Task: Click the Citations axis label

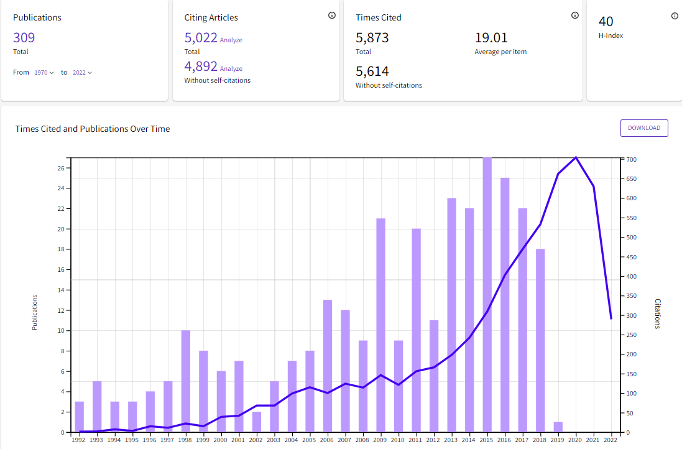Action: 658,315
